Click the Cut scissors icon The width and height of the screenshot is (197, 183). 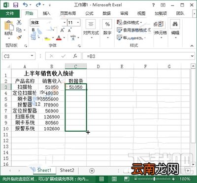(x=19, y=22)
